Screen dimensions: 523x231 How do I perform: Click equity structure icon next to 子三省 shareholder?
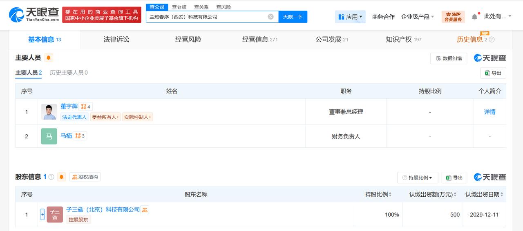(145, 210)
